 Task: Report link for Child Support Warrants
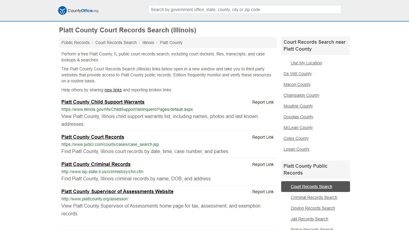263,102
